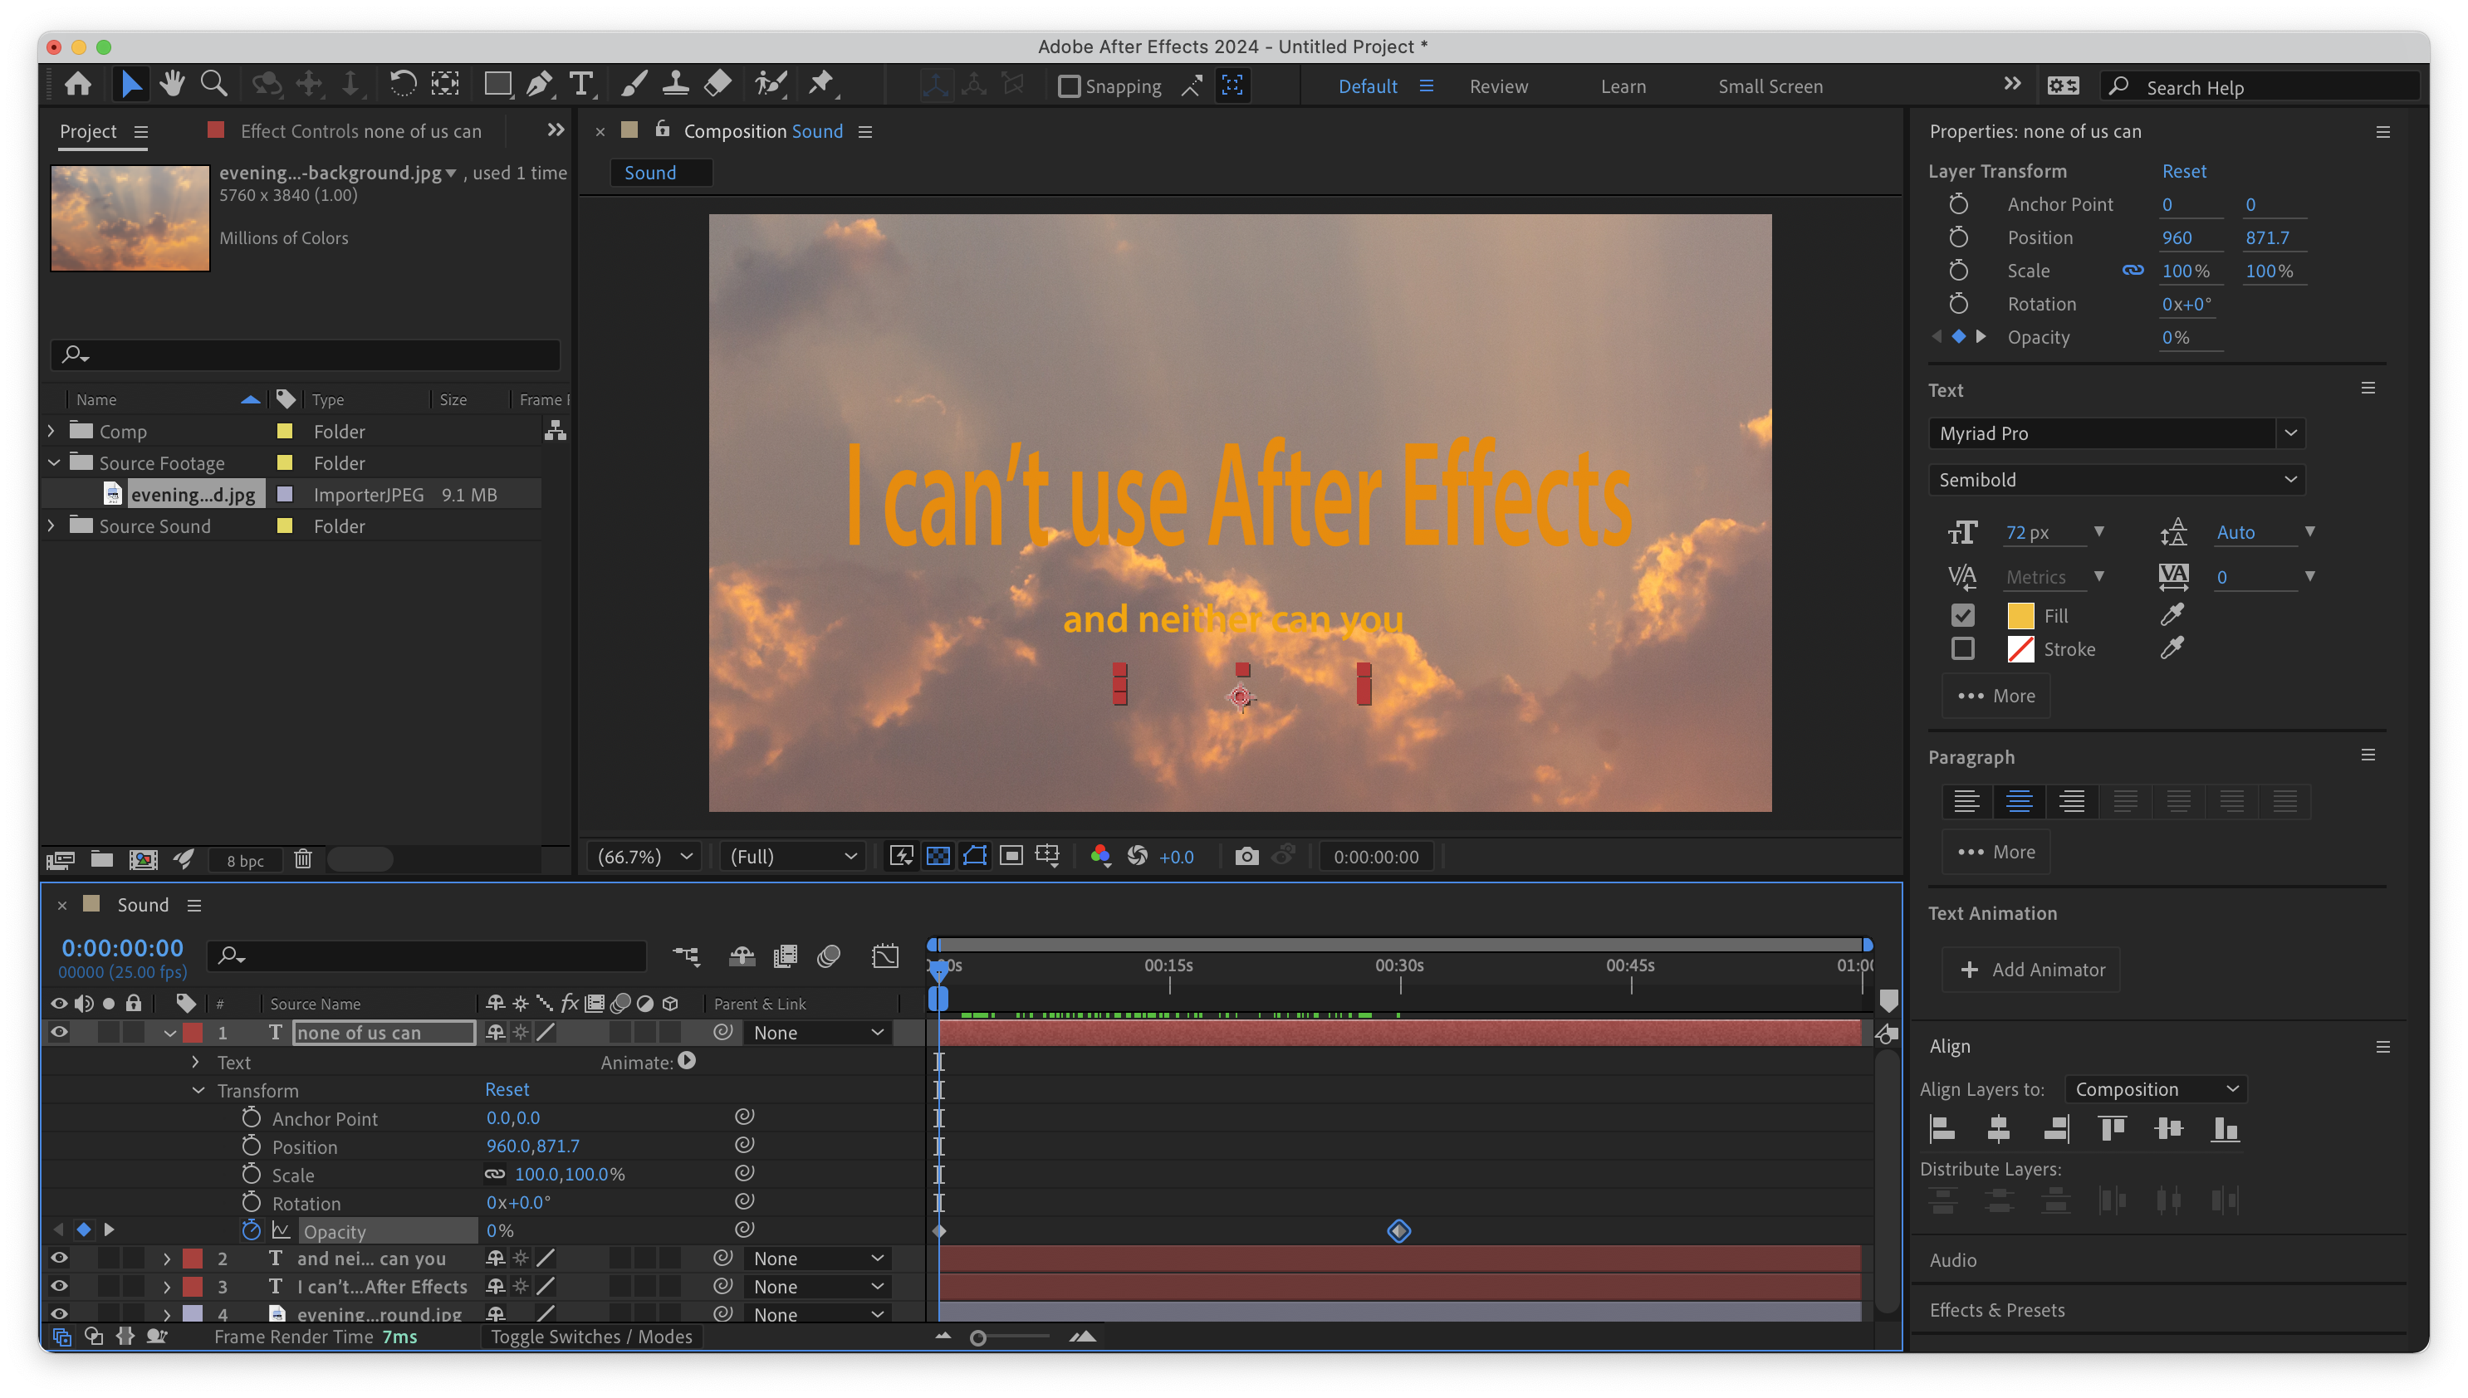Select the Horizontal Type tool
The height and width of the screenshot is (1398, 2468).
tap(581, 86)
